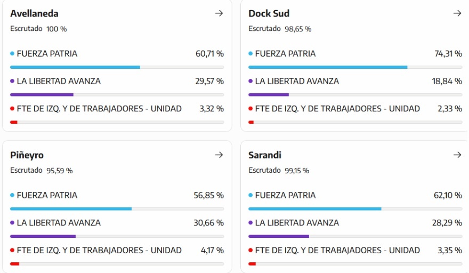Click Escrutado 95,59 % text in Piñeyro

point(41,171)
